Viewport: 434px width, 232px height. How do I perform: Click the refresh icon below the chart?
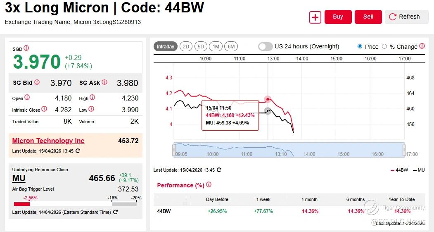tap(219, 170)
